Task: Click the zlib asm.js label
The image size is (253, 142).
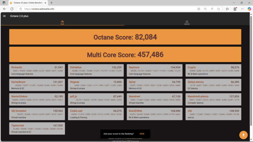Action: (191, 118)
